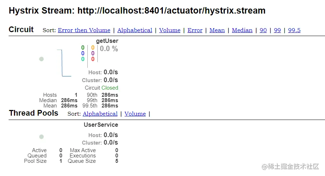325x176 pixels.
Task: Click the Pool Size value 1
Action: tap(61, 161)
